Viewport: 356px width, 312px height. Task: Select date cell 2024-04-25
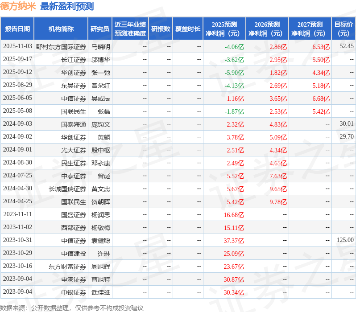(x=17, y=201)
